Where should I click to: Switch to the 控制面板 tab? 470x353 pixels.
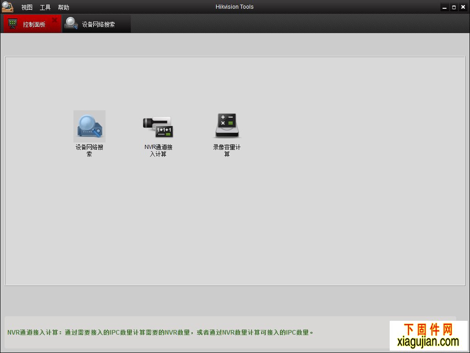click(32, 24)
